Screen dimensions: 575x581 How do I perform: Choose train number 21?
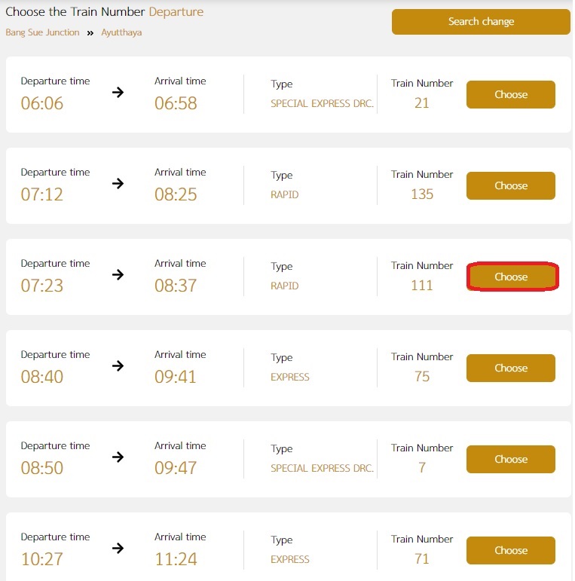tap(510, 94)
